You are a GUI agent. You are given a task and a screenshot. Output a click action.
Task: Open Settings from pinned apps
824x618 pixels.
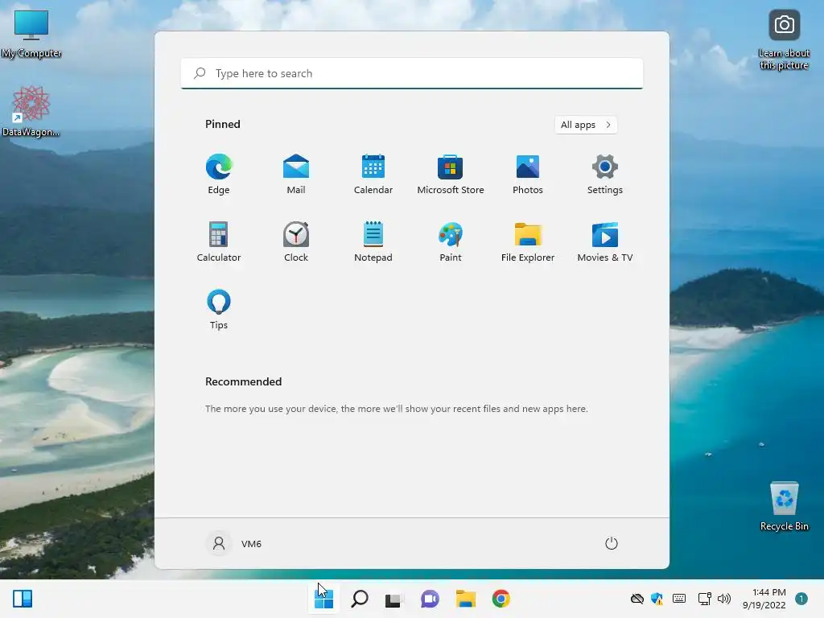click(x=605, y=174)
